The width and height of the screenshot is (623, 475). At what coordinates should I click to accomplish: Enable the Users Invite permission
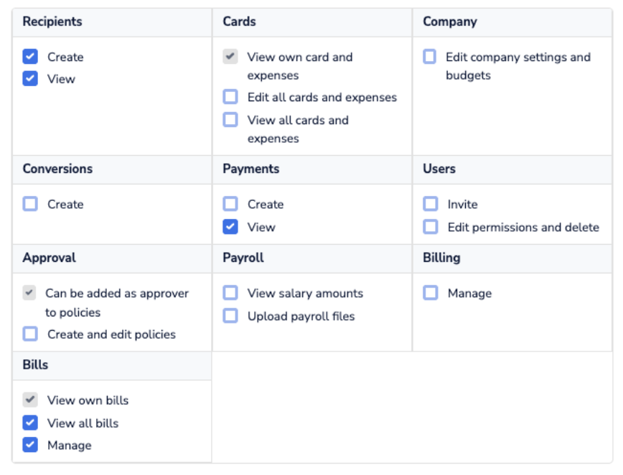[x=431, y=204]
